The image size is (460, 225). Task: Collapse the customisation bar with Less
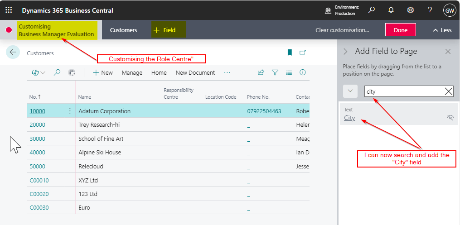pos(442,30)
